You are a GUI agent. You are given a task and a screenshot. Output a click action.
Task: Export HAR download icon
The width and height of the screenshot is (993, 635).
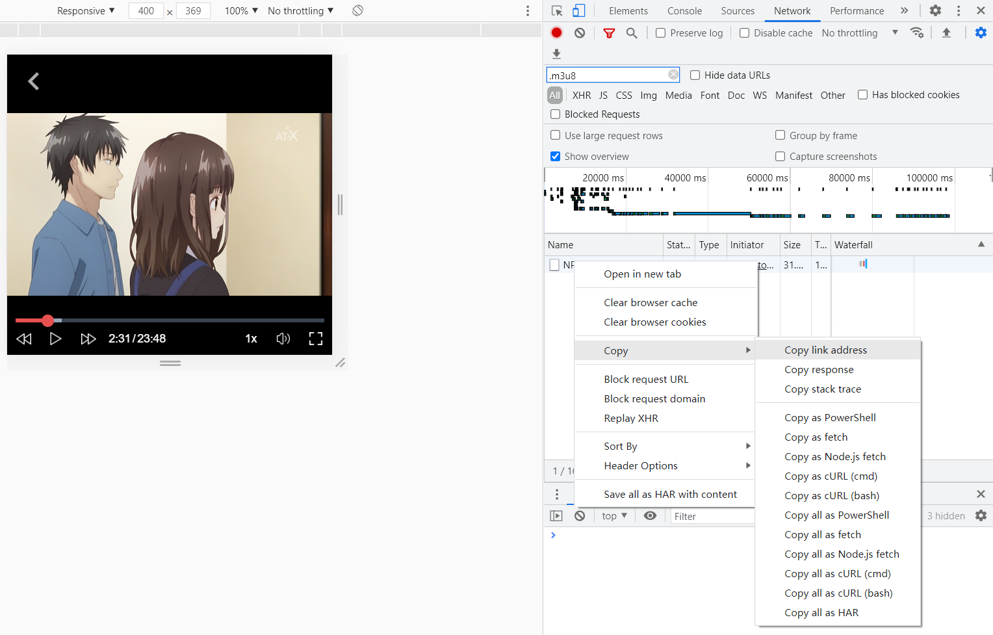(x=556, y=53)
